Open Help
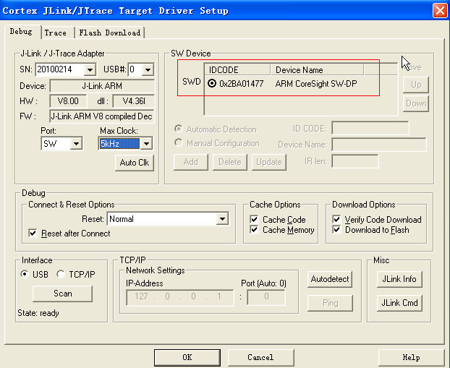The width and height of the screenshot is (450, 368). pos(411,357)
